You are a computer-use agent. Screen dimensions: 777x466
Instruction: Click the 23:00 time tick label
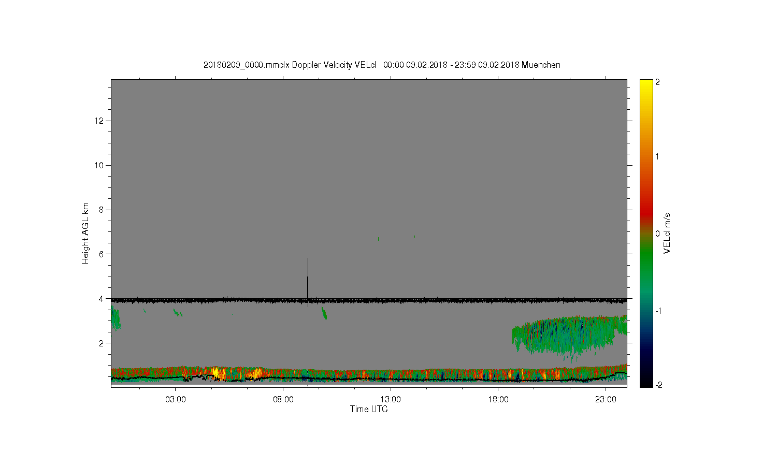point(606,400)
